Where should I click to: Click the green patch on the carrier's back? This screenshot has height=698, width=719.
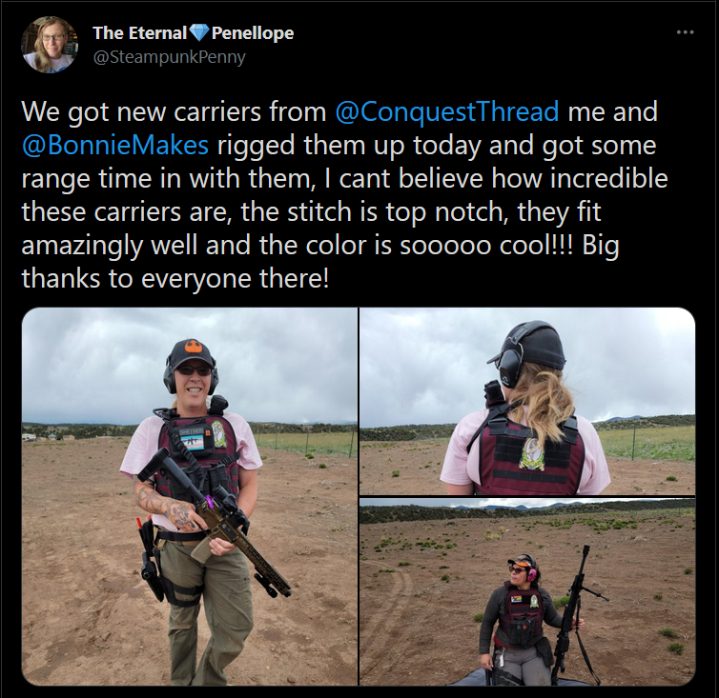pos(532,453)
